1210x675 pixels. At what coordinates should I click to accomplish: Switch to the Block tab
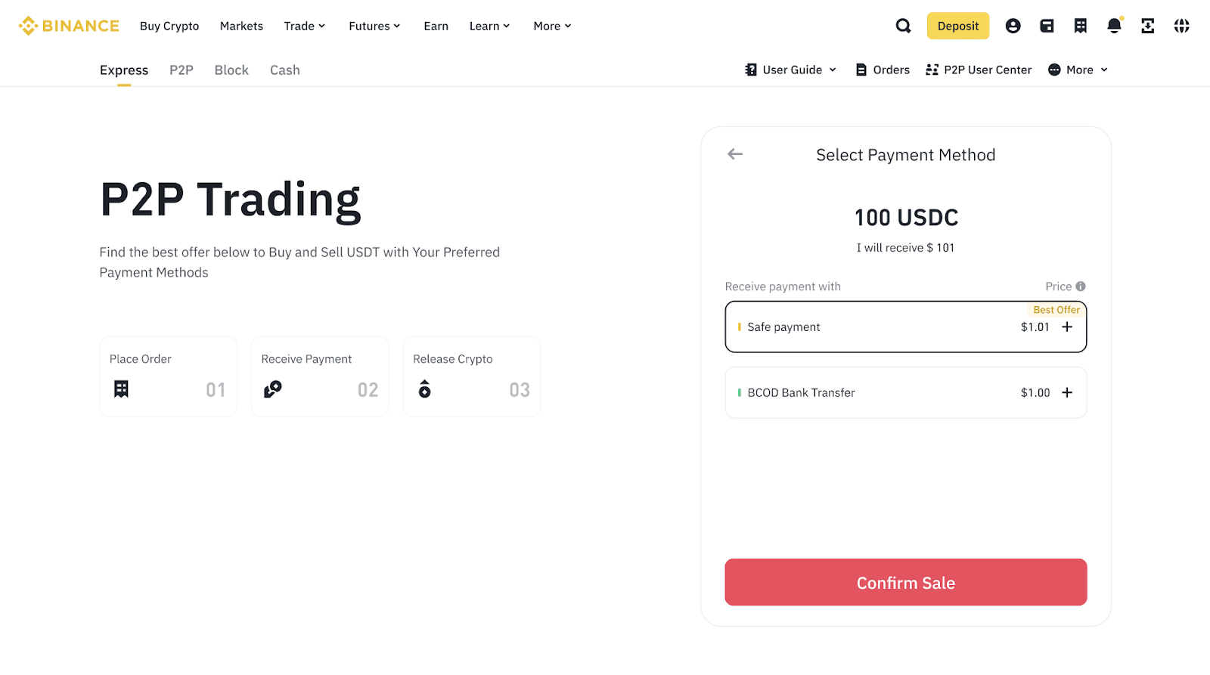point(231,70)
